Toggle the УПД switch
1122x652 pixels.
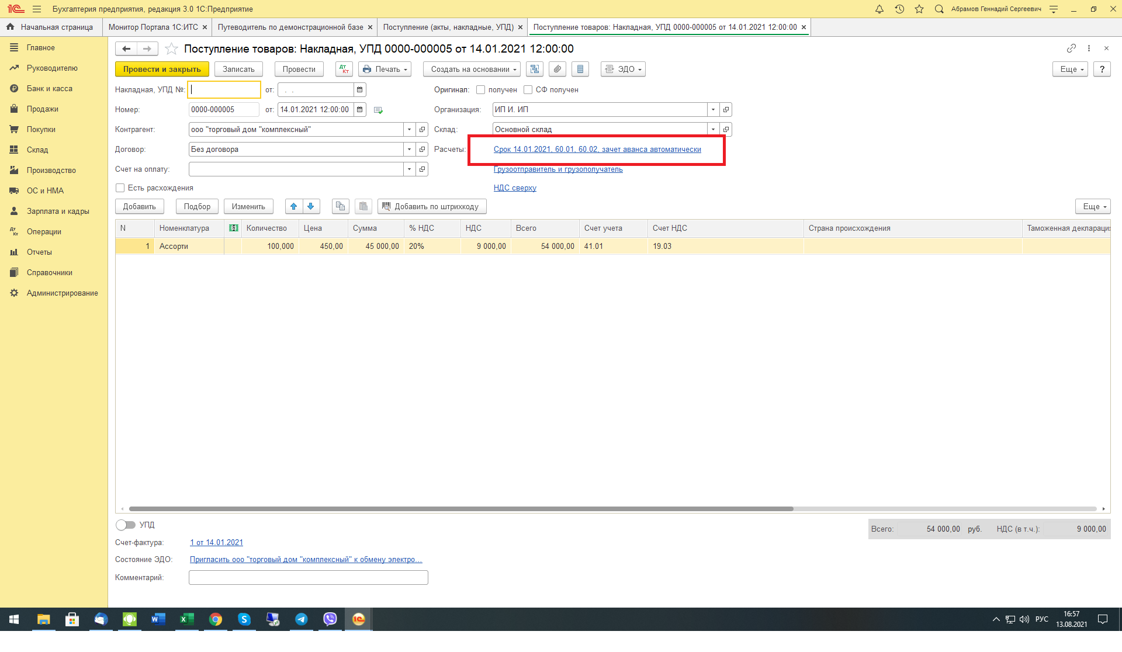click(125, 525)
